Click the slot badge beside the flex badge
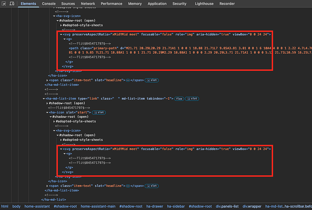The height and width of the screenshot is (210, 312). [192, 99]
